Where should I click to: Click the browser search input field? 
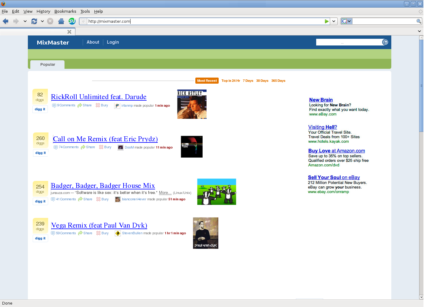(384, 21)
